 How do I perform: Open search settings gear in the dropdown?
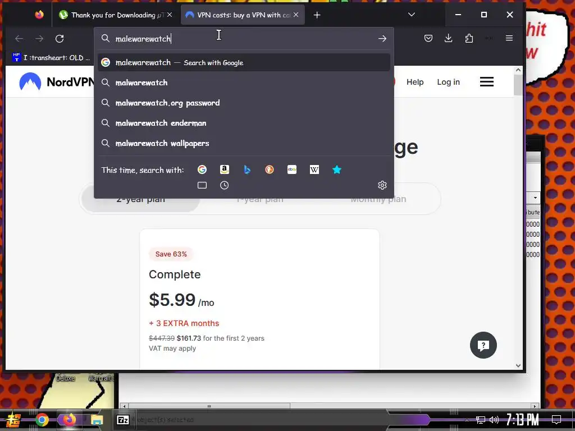click(382, 185)
